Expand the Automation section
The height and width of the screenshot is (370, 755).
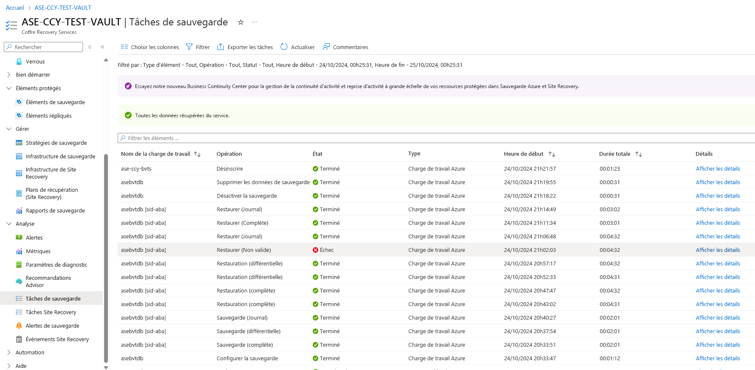[x=9, y=352]
